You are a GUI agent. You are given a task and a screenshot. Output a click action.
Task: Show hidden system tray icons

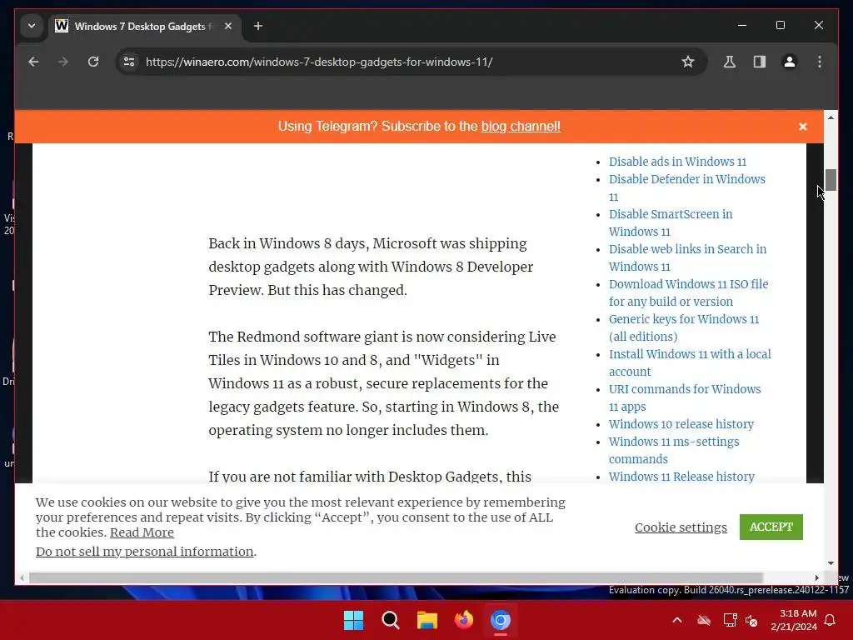(677, 620)
